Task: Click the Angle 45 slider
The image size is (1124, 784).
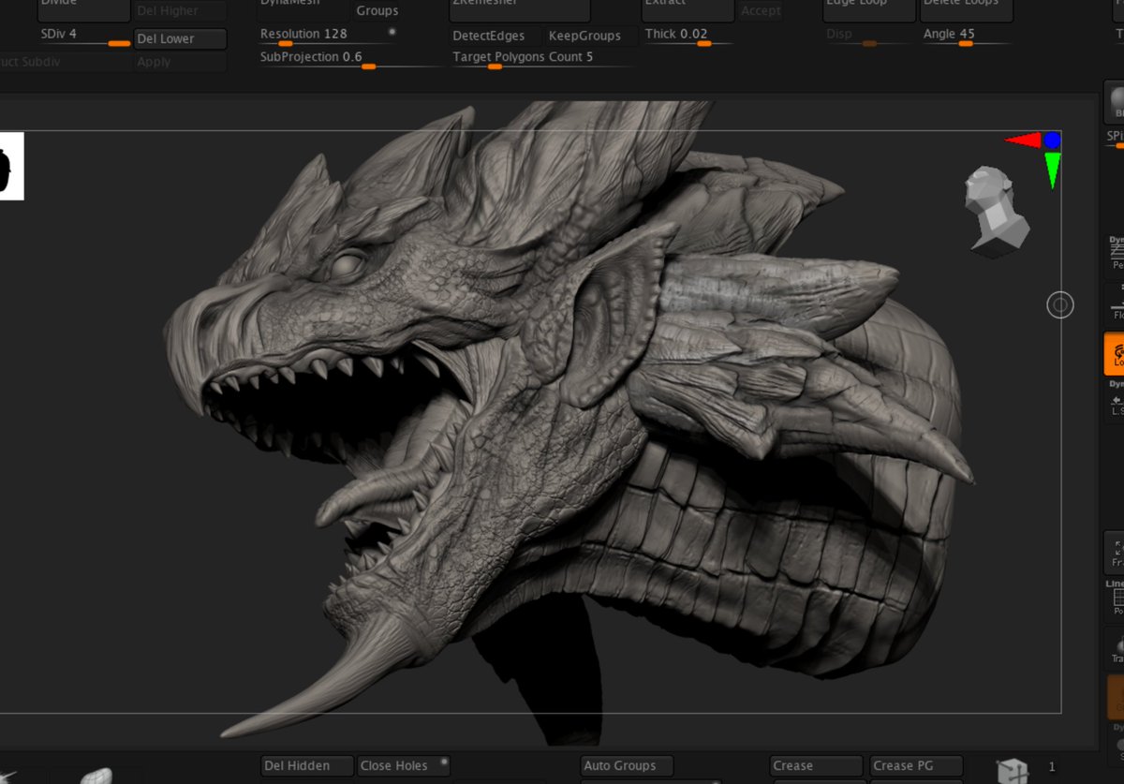Action: point(967,37)
